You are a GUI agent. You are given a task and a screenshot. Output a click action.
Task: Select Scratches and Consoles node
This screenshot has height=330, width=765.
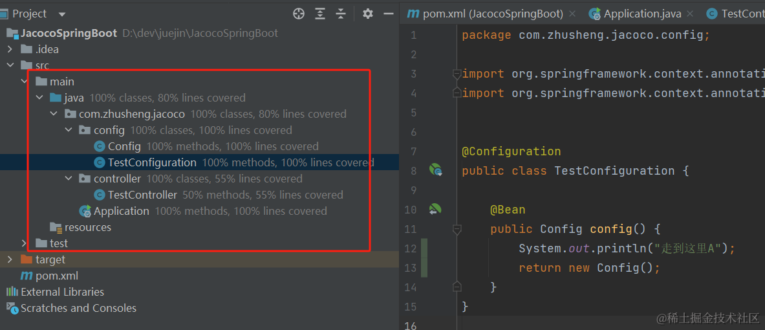point(78,308)
